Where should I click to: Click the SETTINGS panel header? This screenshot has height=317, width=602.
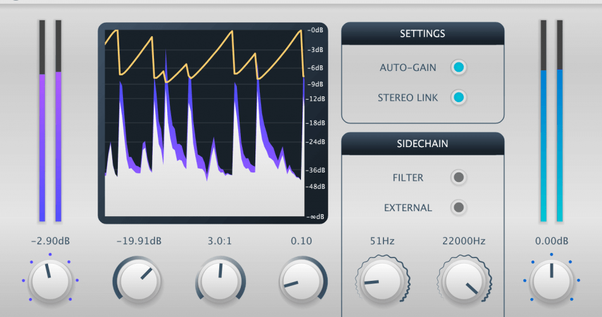tap(423, 34)
